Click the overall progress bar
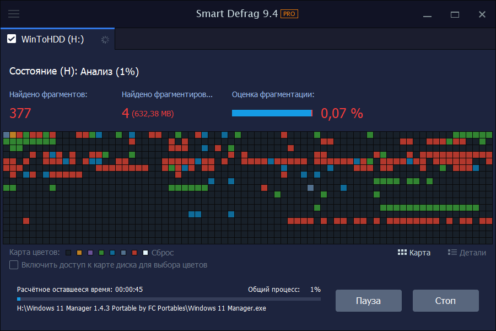The height and width of the screenshot is (331, 496). pos(169,299)
